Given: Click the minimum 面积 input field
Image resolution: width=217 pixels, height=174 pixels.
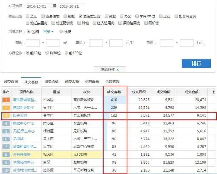Looking at the screenshot, I should [x=33, y=43].
